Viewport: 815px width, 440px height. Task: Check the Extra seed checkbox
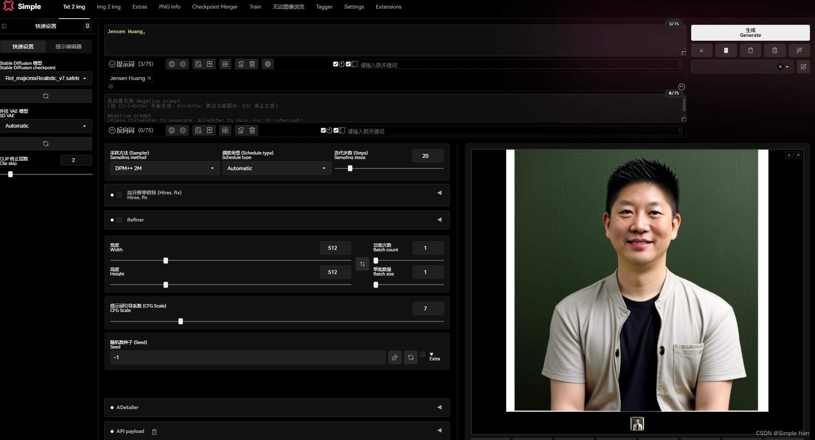tap(423, 354)
